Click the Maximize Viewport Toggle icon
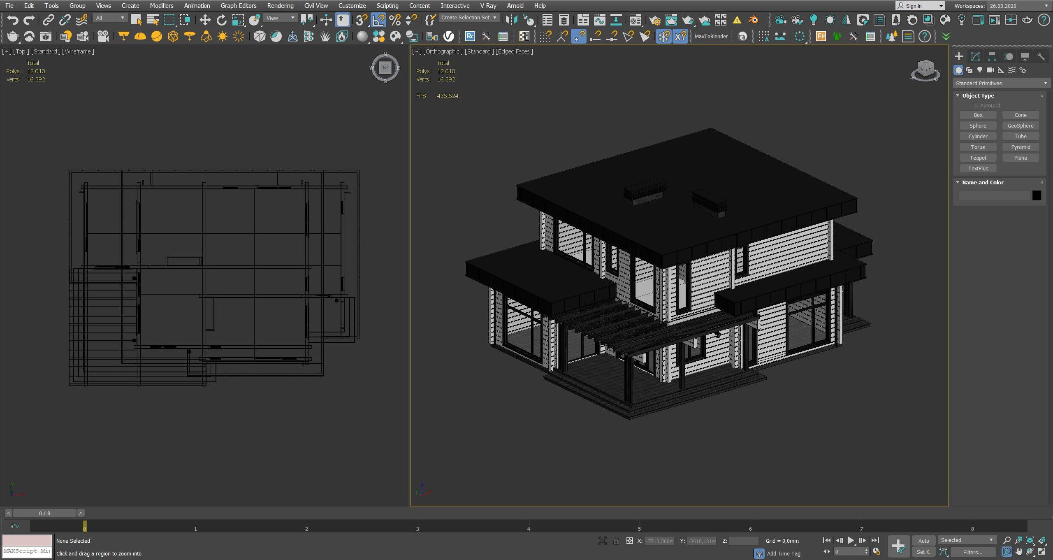 (1042, 551)
